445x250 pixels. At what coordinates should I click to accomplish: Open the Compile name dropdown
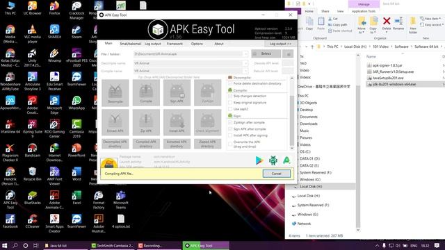(245, 71)
